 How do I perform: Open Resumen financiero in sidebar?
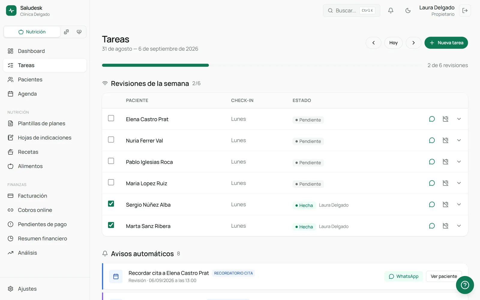point(45,238)
